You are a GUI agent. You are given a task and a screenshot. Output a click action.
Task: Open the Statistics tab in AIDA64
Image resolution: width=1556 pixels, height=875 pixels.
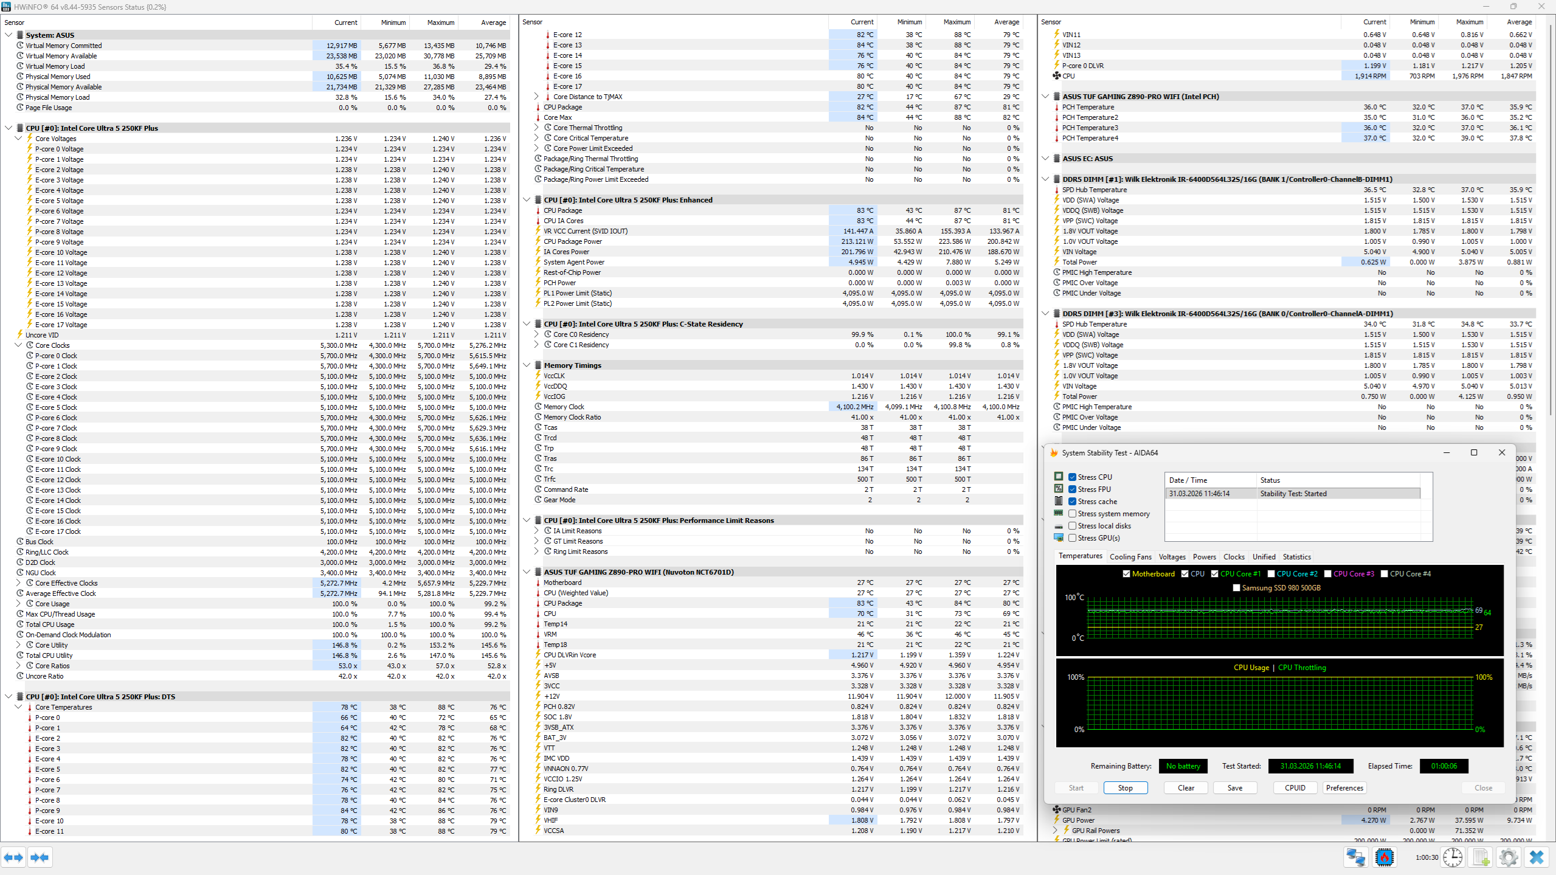point(1296,557)
